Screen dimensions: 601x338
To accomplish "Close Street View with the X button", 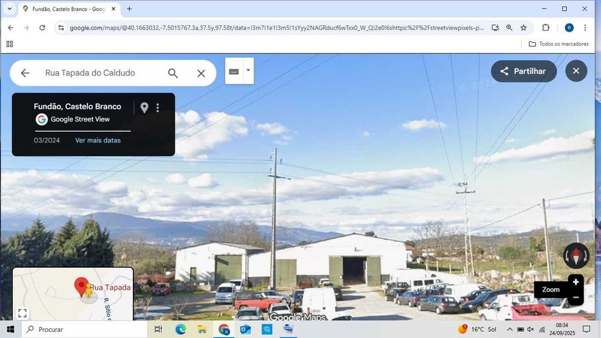I will coord(576,70).
